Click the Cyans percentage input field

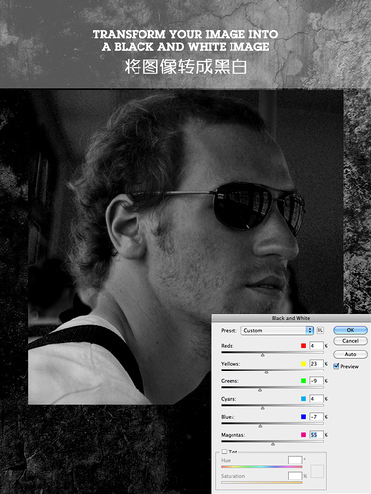point(316,399)
